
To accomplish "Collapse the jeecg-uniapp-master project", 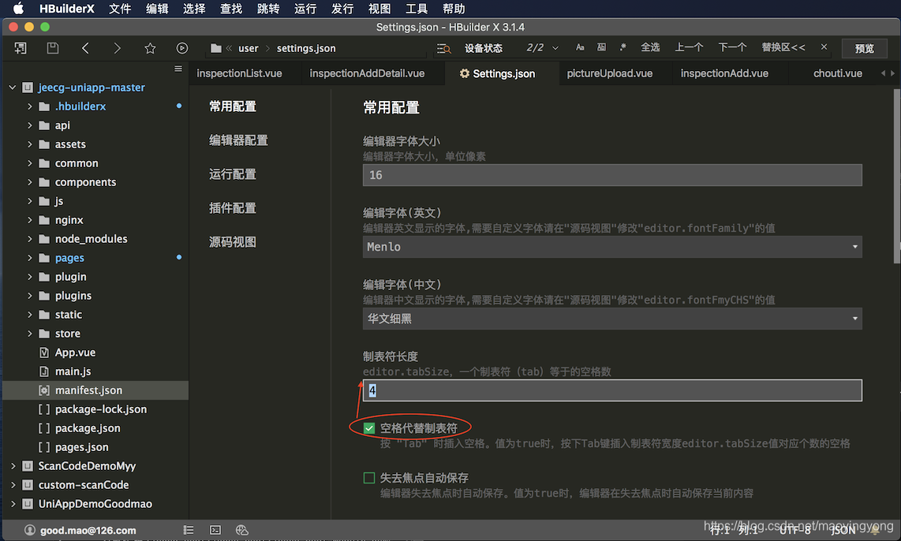I will coord(13,88).
